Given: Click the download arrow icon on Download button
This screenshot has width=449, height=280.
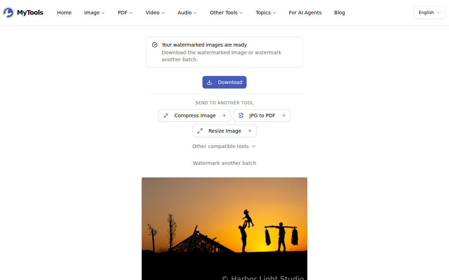Looking at the screenshot, I should tap(209, 82).
